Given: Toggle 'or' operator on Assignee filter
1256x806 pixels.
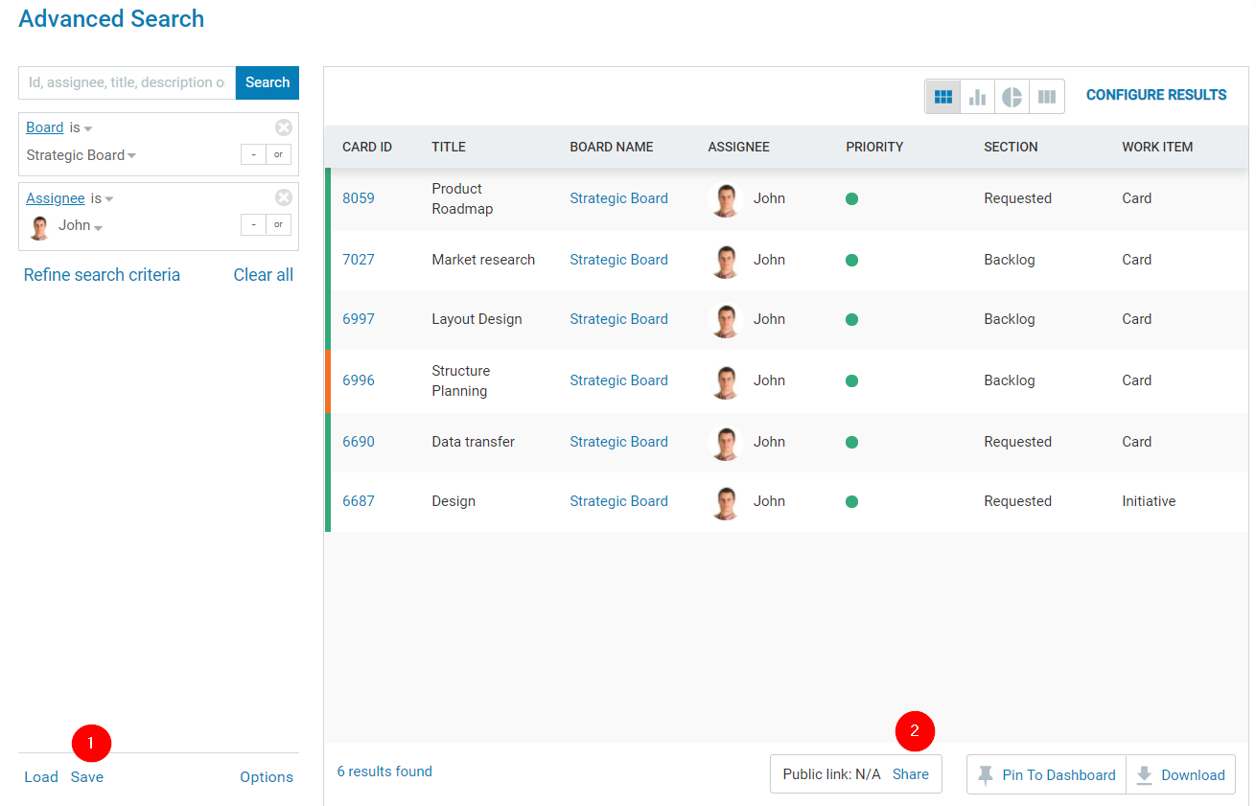Looking at the screenshot, I should (x=278, y=224).
